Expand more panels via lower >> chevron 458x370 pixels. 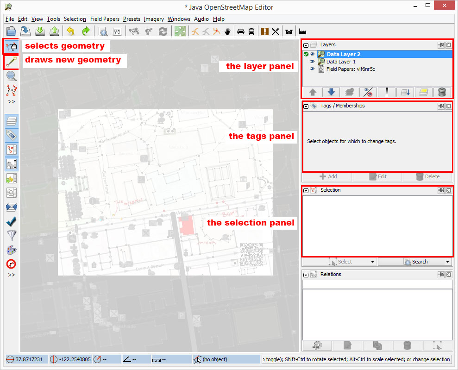[12, 275]
